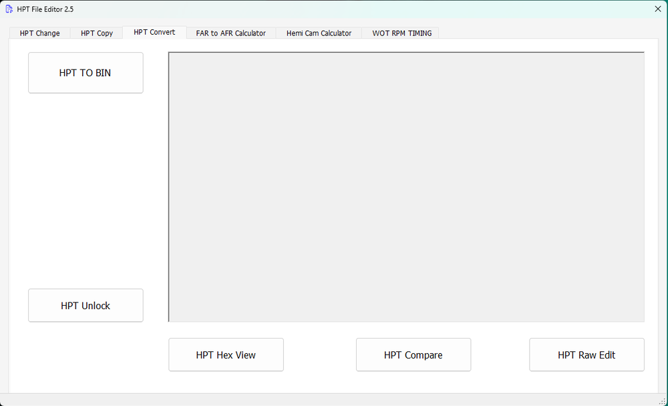Switch to WOT RPM TIMING tab
668x406 pixels.
401,33
